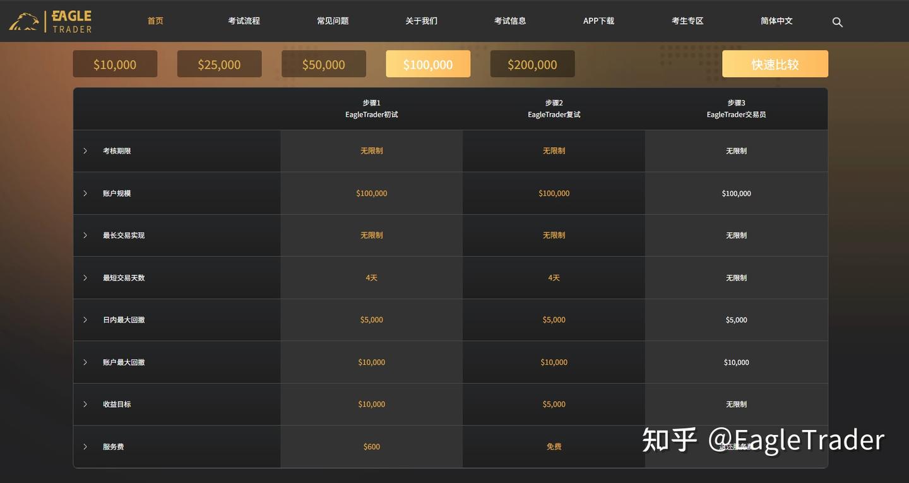Image resolution: width=909 pixels, height=483 pixels.
Task: Go to 首页 in the navigation
Action: point(155,21)
